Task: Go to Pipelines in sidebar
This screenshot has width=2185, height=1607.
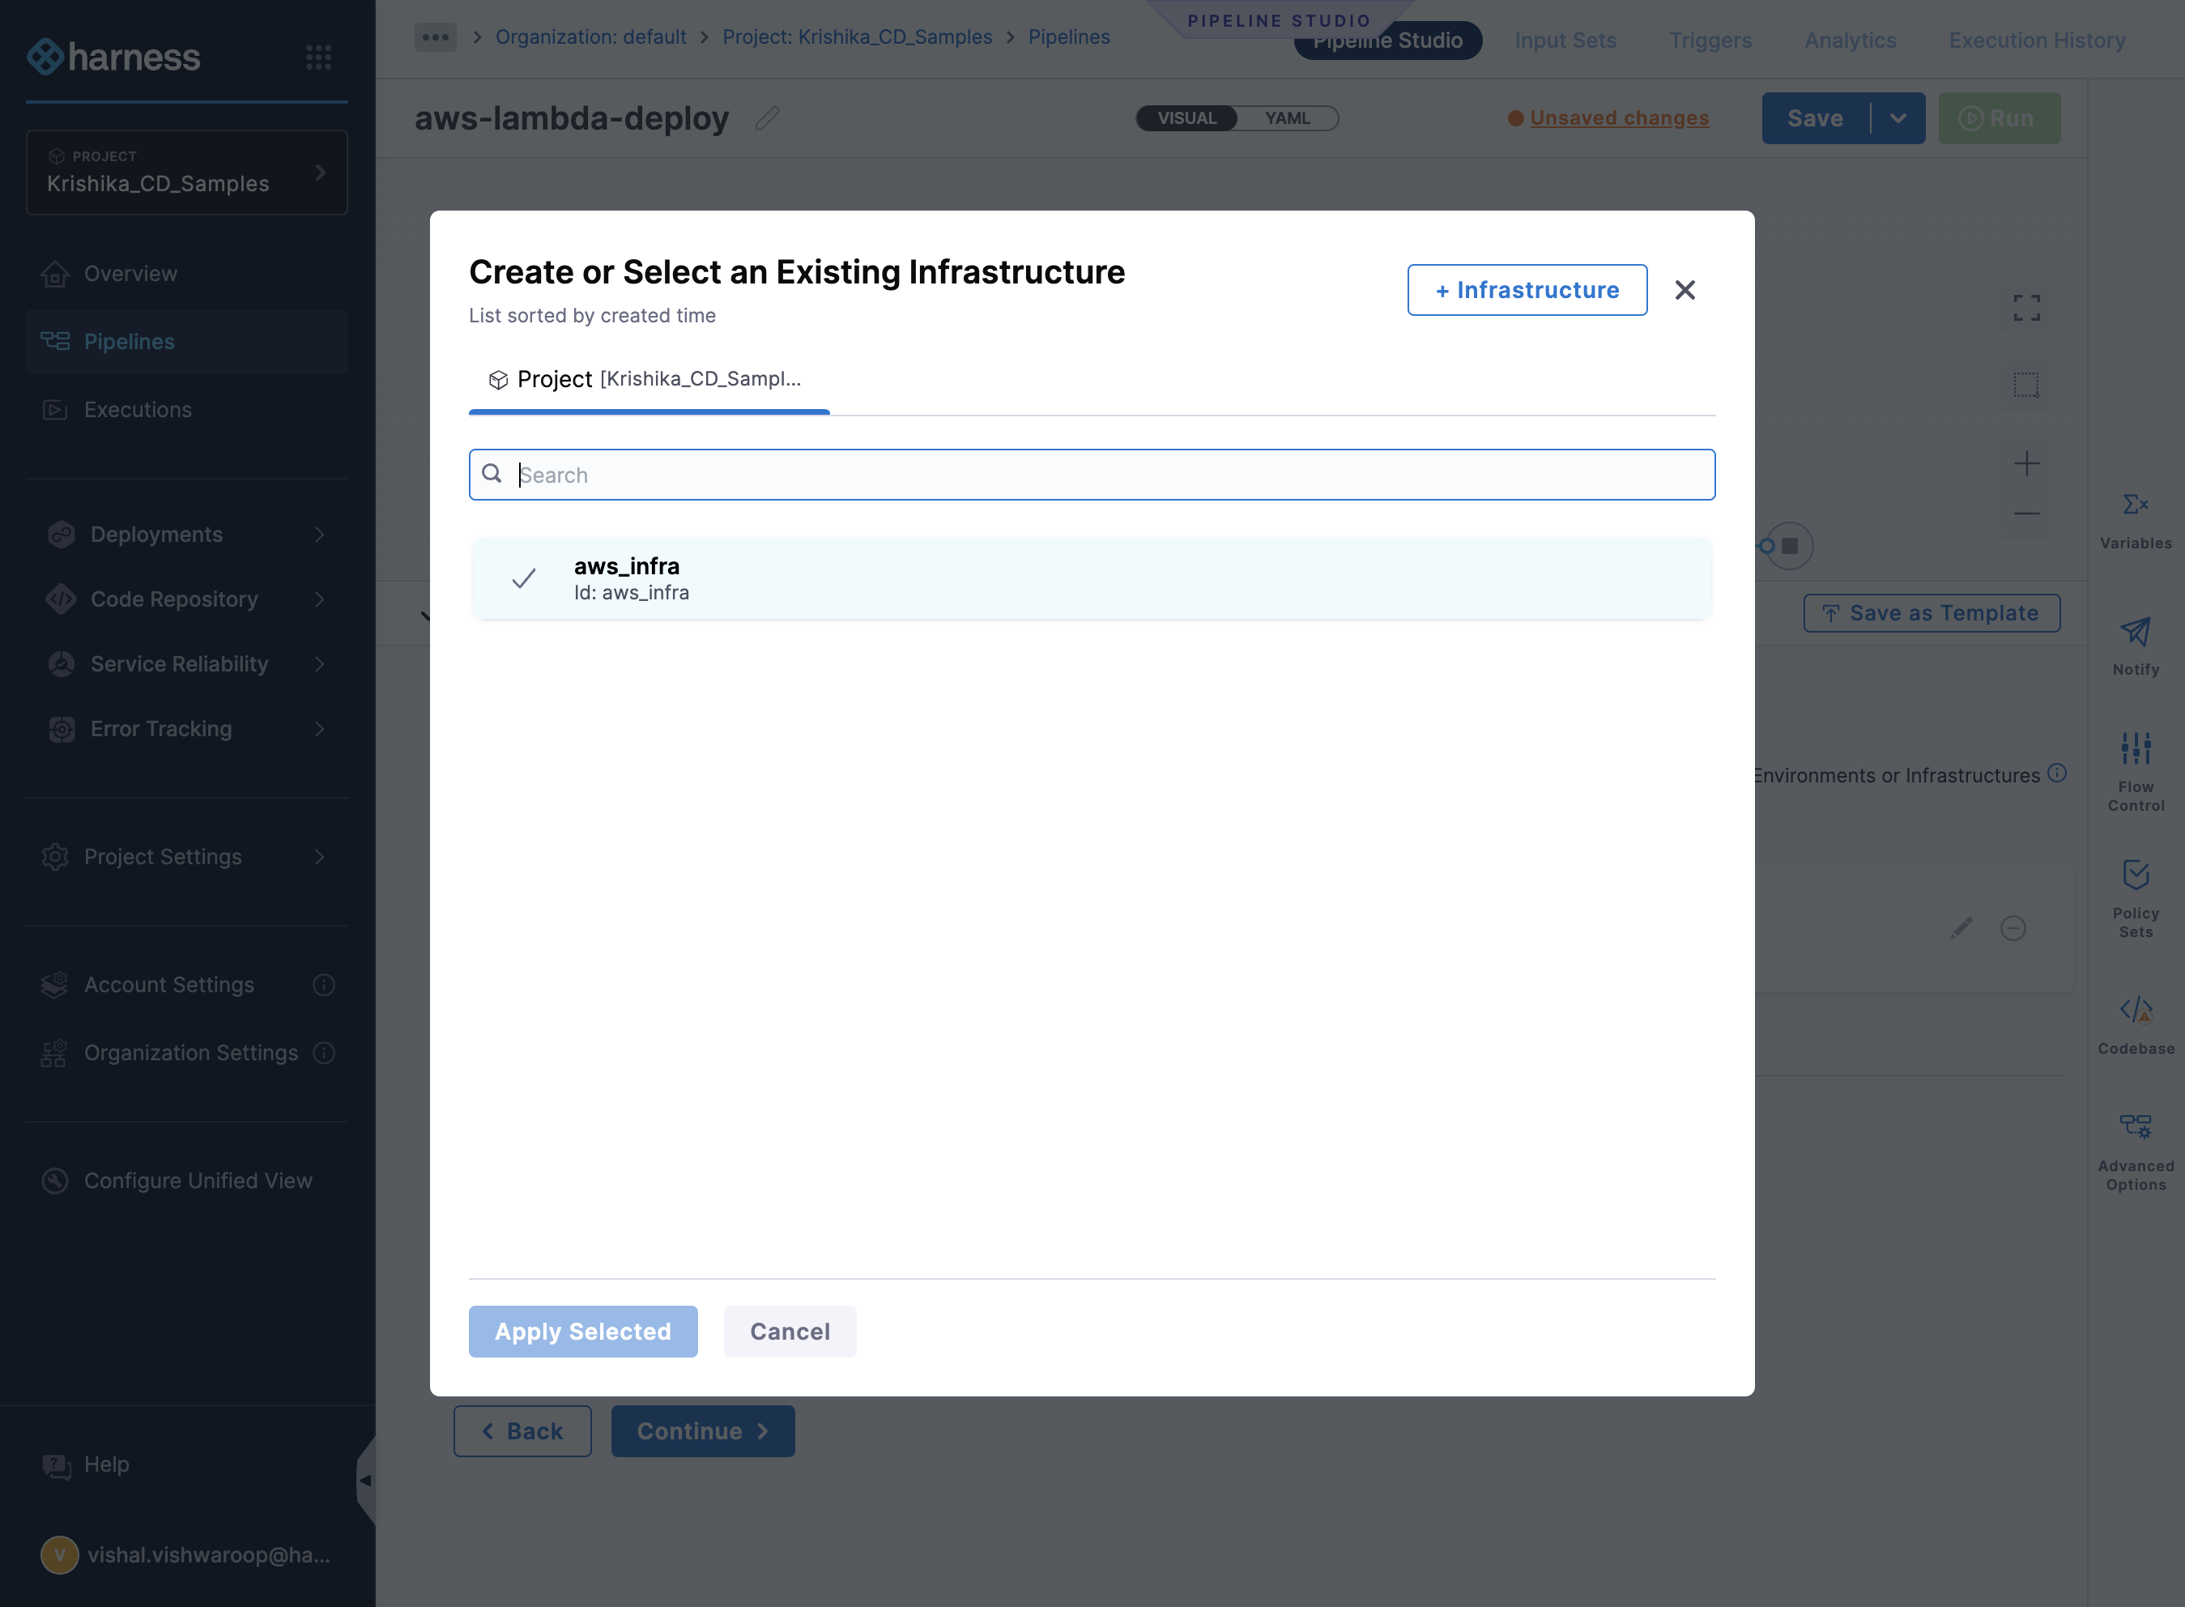Action: pyautogui.click(x=187, y=342)
